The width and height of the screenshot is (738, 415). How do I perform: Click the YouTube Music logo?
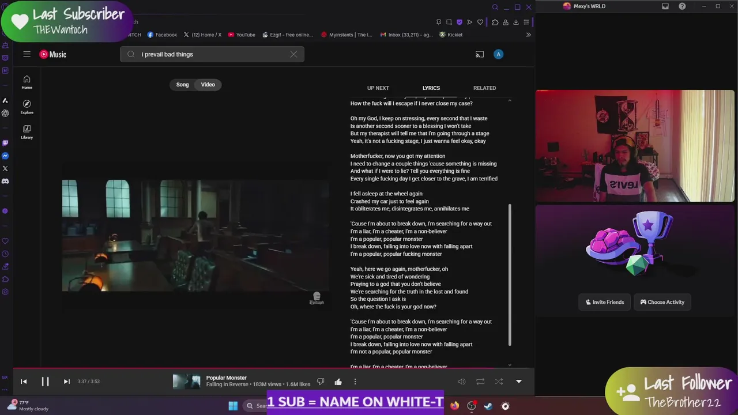pos(53,54)
